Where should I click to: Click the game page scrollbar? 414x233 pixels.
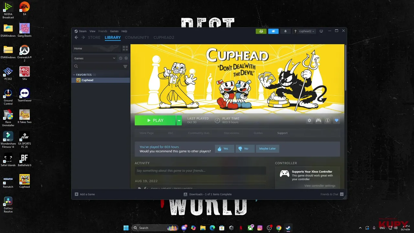tap(345, 68)
